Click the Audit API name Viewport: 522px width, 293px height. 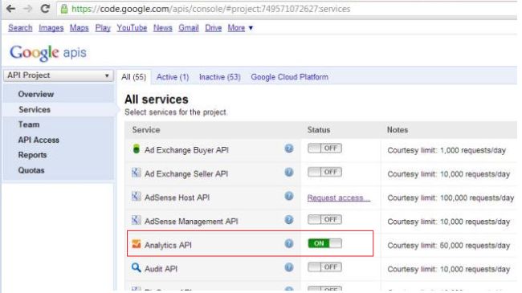(161, 269)
